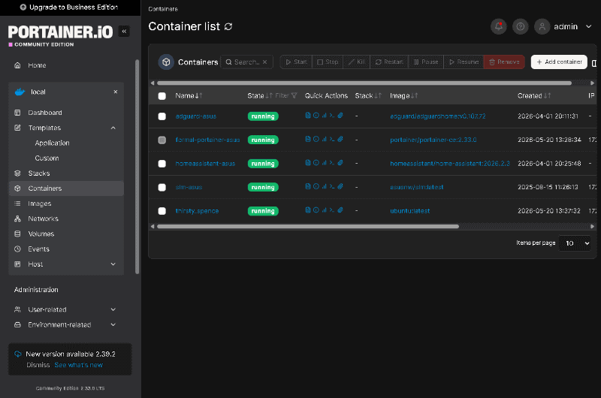Open the State column filter funnel
Screen dimensions: 601x398
[x=294, y=96]
